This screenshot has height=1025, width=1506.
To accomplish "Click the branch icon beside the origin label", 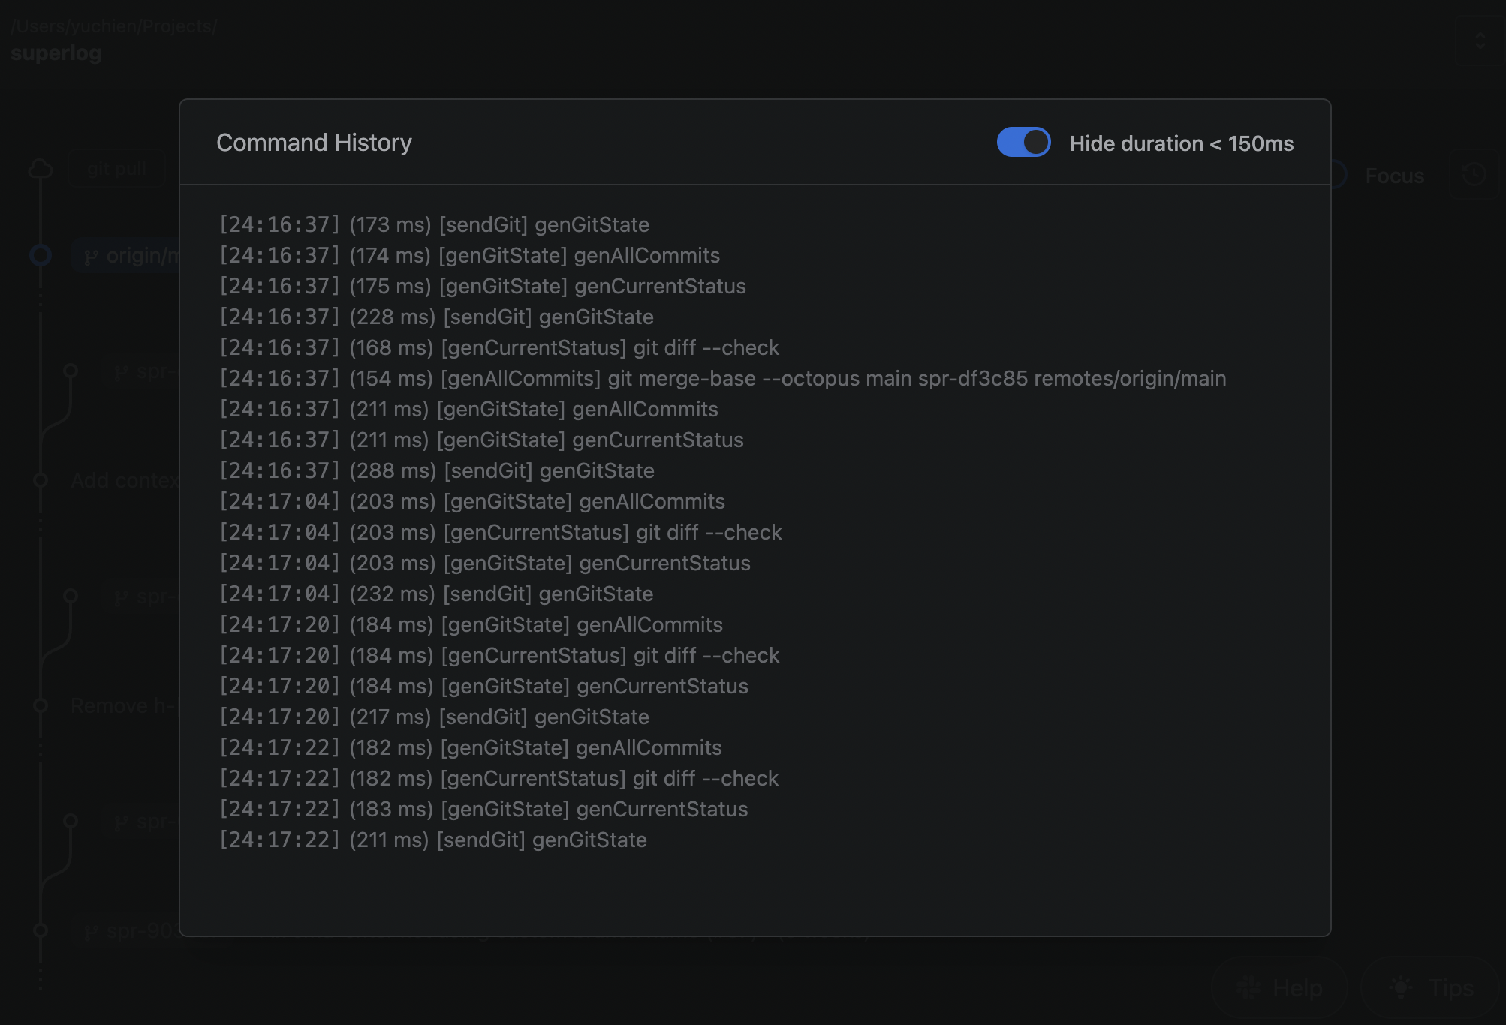I will pos(90,256).
